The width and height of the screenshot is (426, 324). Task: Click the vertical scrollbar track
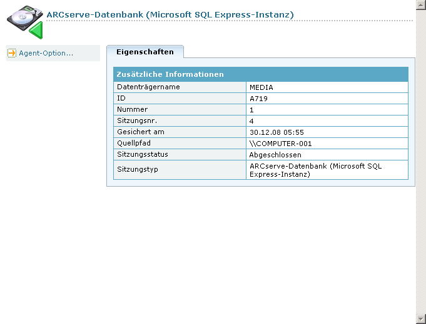point(421,162)
